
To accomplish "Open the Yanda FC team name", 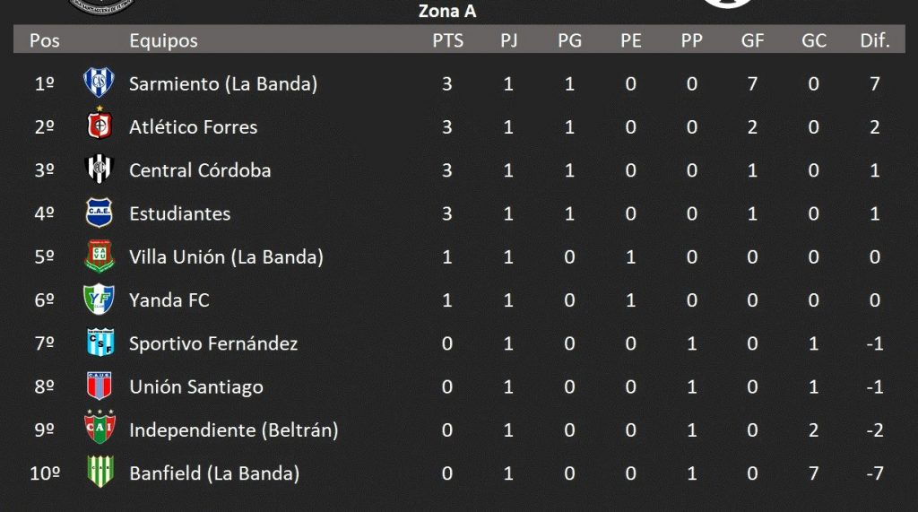I will [x=169, y=299].
